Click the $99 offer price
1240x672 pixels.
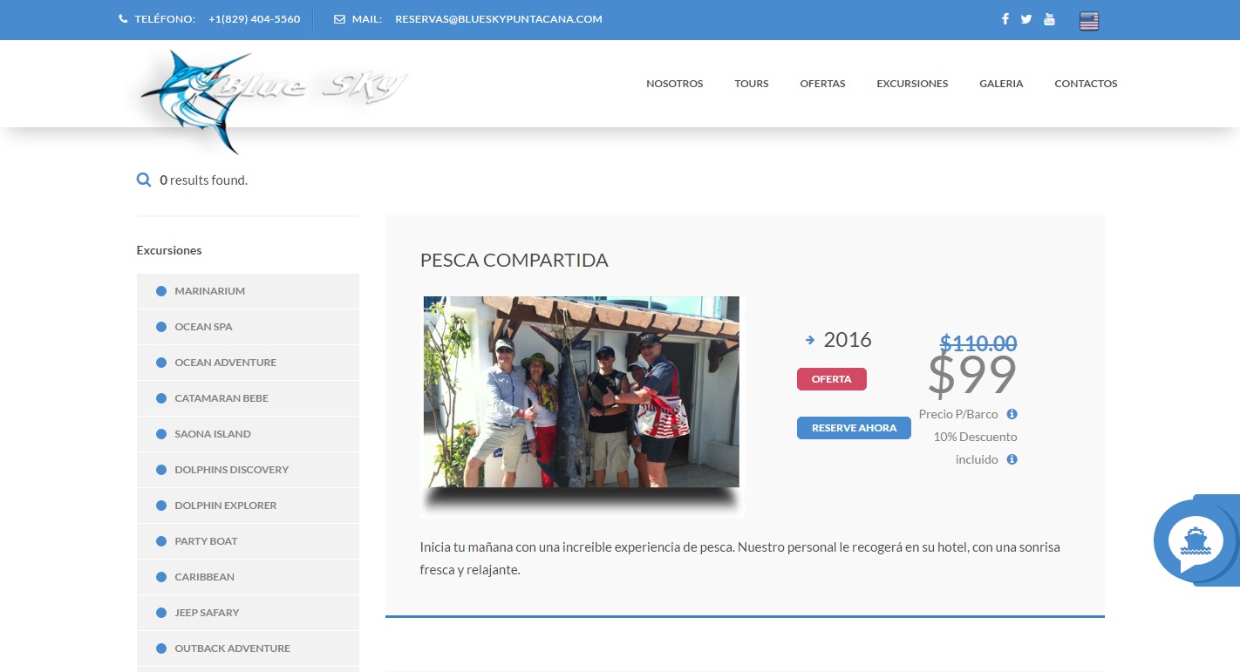tap(972, 375)
